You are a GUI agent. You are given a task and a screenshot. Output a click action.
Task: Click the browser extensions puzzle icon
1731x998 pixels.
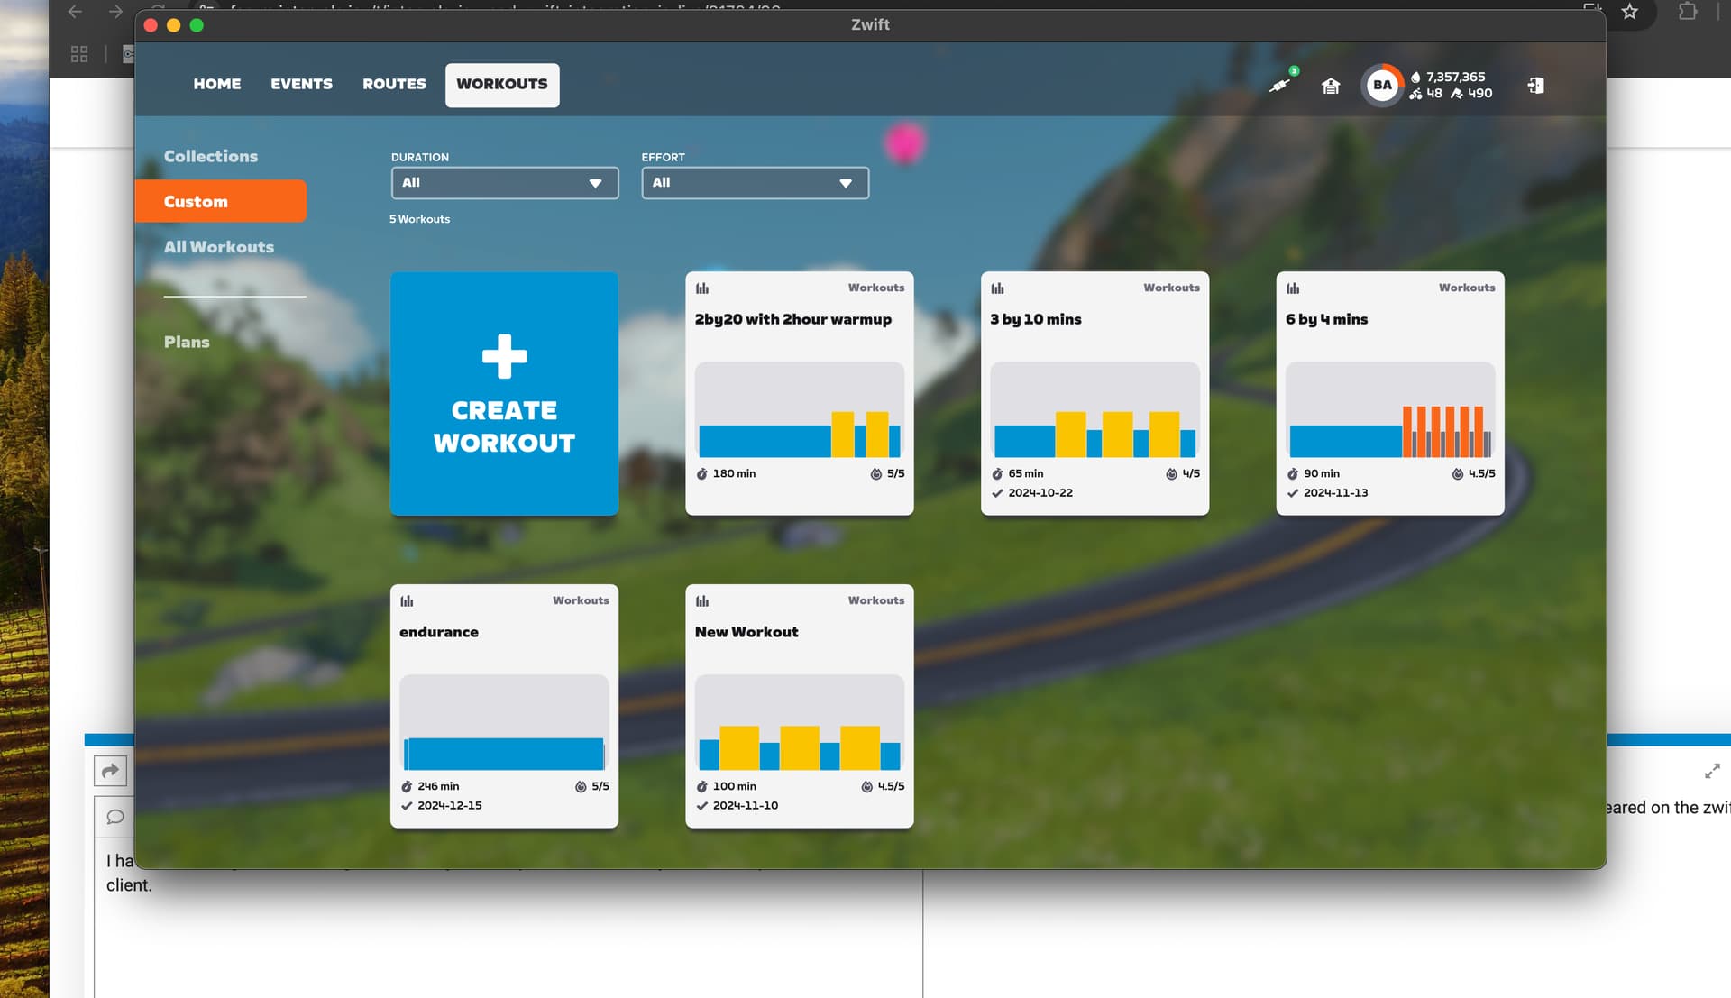[1687, 12]
